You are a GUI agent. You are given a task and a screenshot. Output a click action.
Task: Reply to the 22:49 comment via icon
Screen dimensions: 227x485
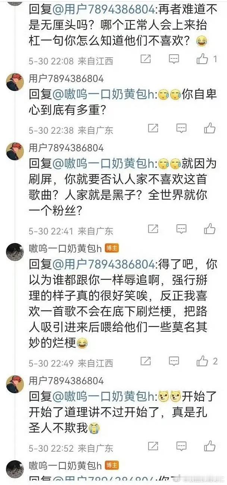[x=174, y=361]
